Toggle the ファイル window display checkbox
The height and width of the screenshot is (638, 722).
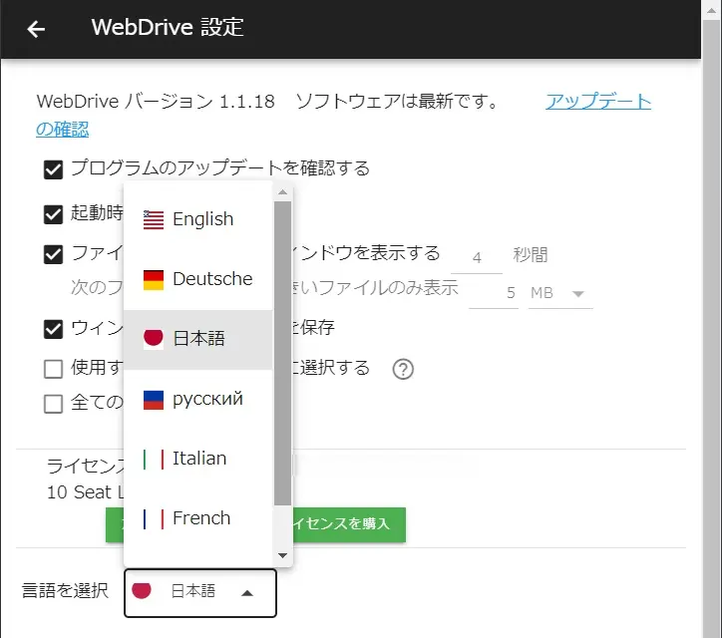[54, 254]
